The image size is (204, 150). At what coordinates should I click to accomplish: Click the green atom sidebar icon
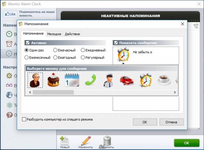(x=9, y=105)
